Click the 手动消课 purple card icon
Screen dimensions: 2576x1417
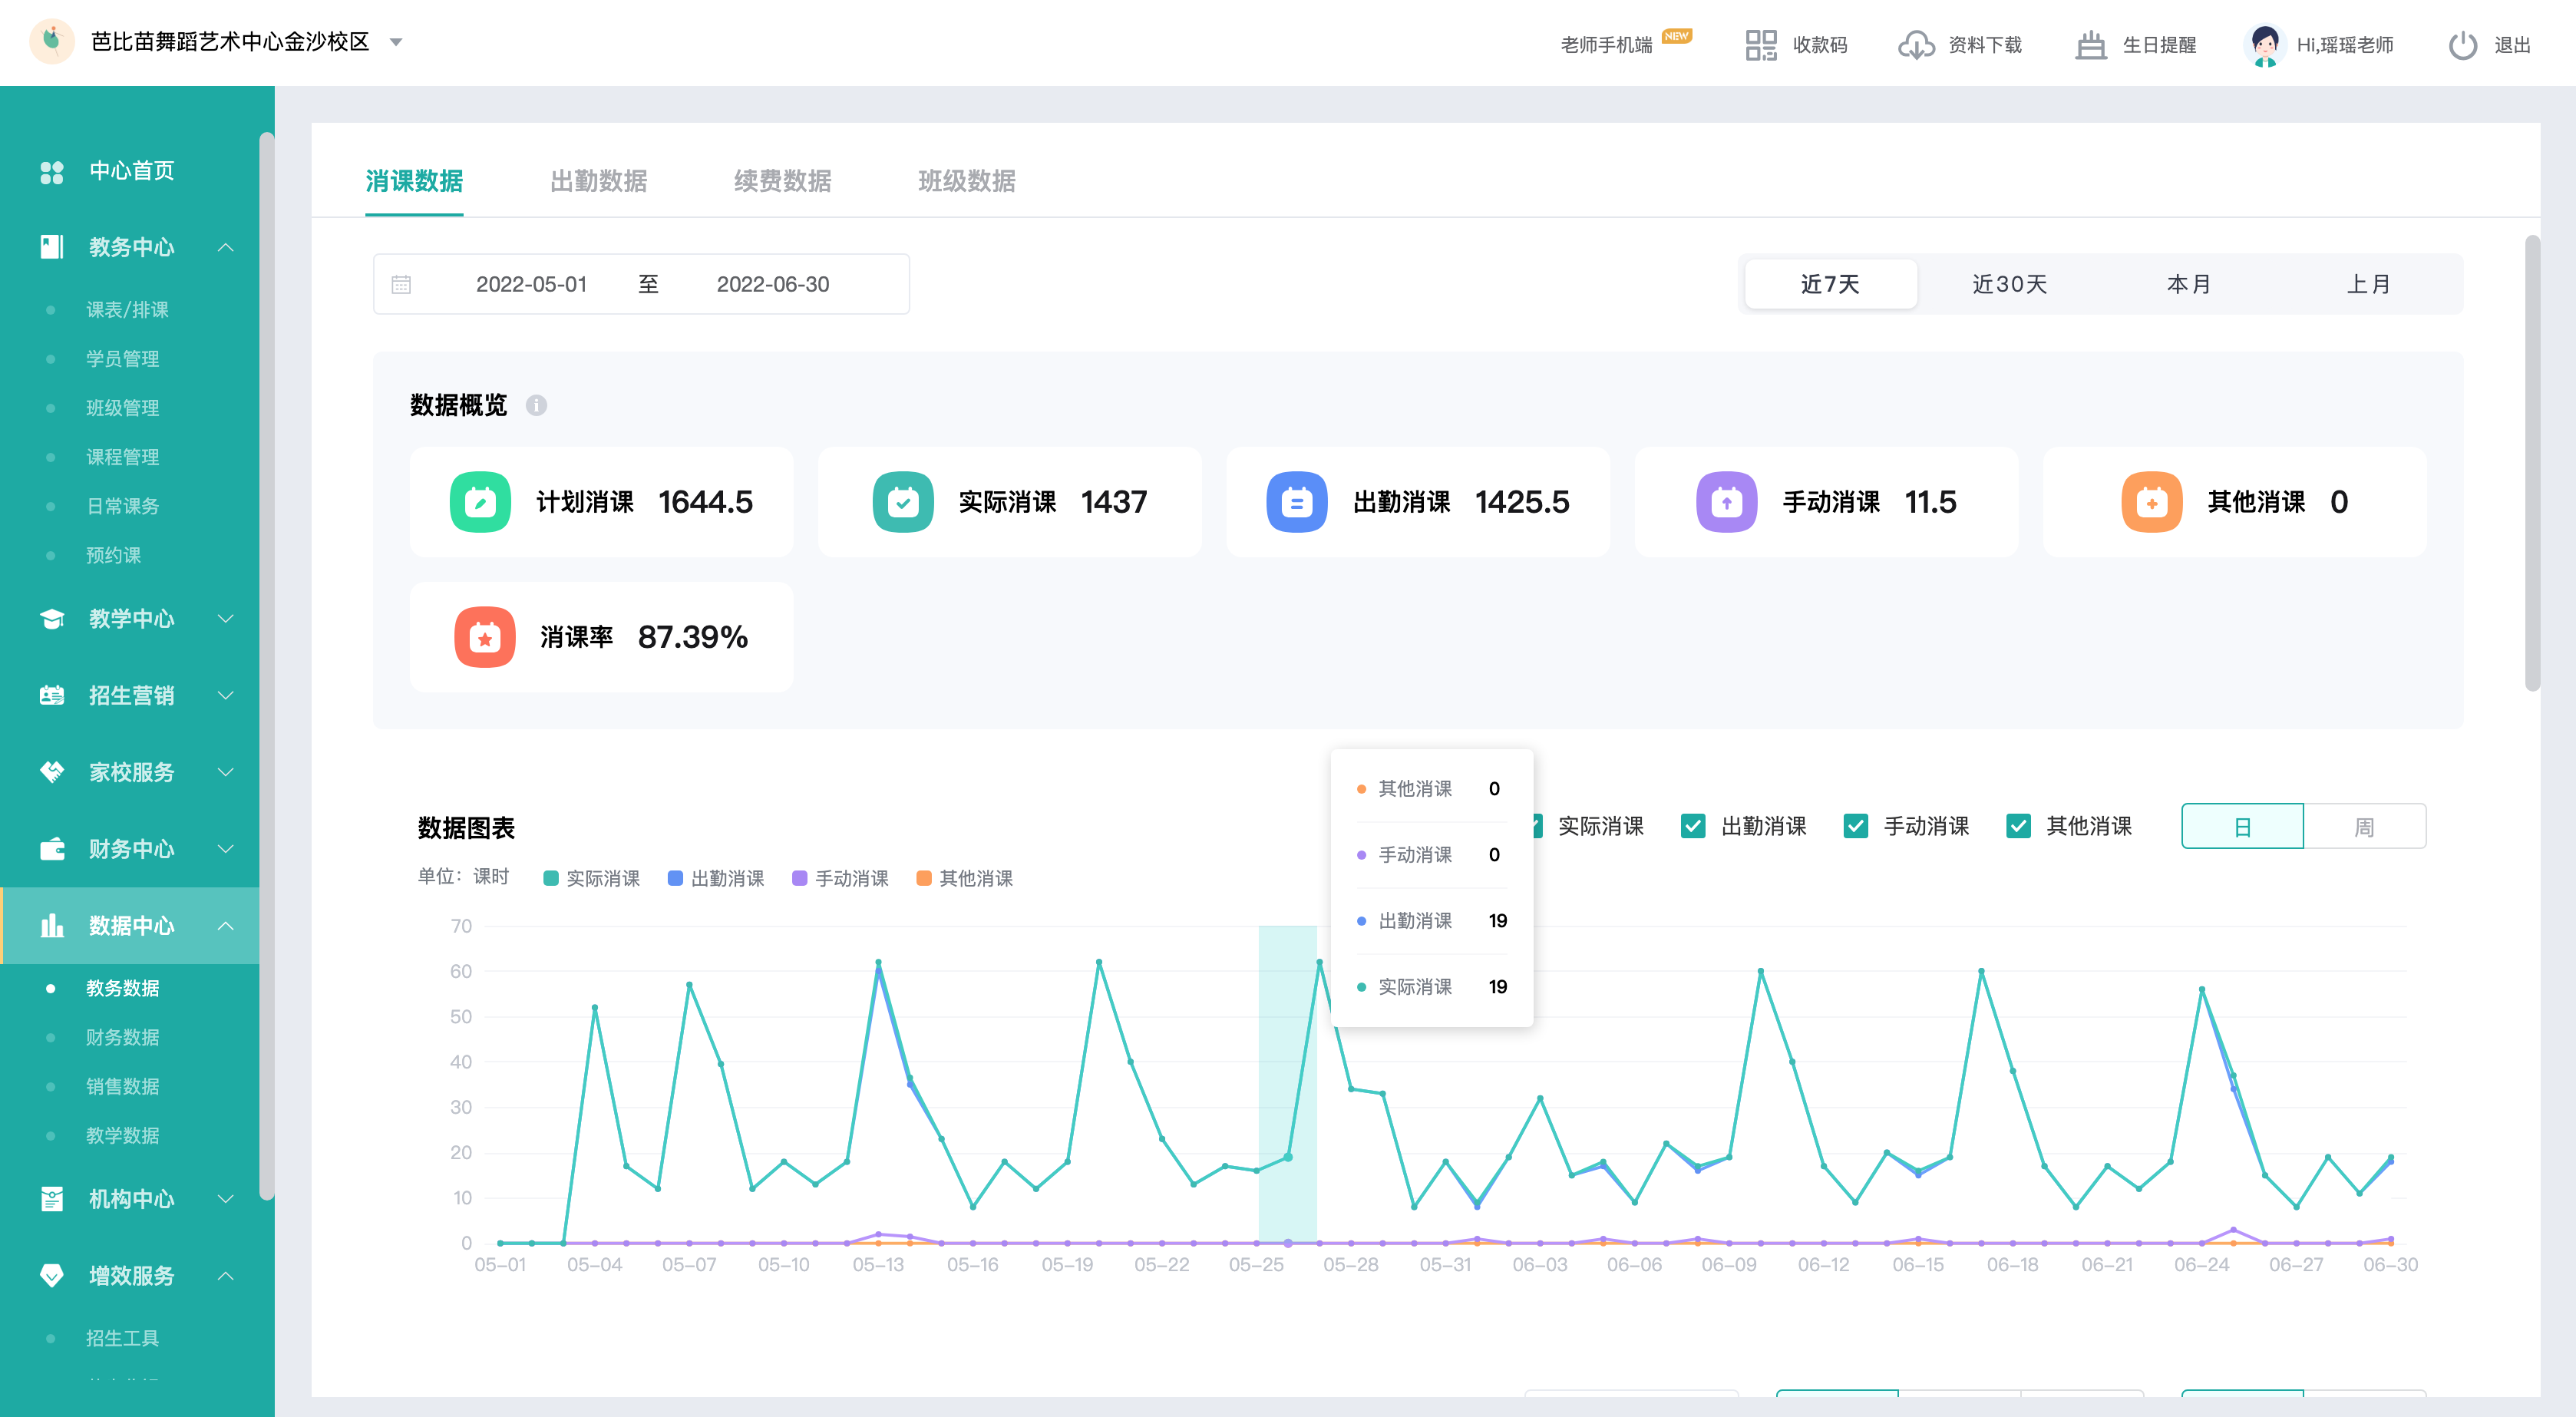(x=1727, y=502)
